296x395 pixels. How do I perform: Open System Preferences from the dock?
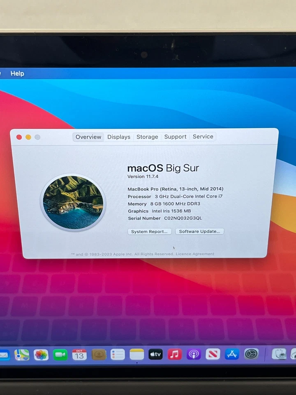pyautogui.click(x=251, y=354)
